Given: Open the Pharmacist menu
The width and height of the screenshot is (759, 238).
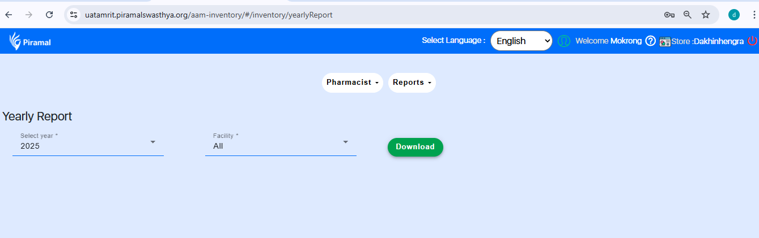Looking at the screenshot, I should coord(352,83).
